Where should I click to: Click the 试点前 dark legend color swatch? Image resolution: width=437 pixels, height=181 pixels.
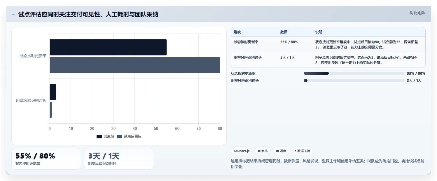click(99, 136)
